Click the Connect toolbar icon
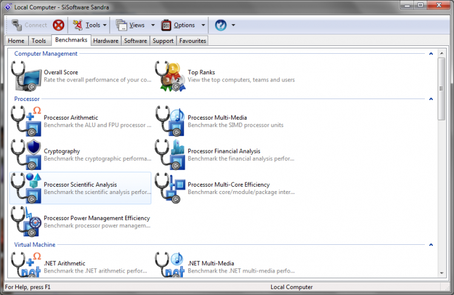This screenshot has width=454, height=295. (16, 25)
